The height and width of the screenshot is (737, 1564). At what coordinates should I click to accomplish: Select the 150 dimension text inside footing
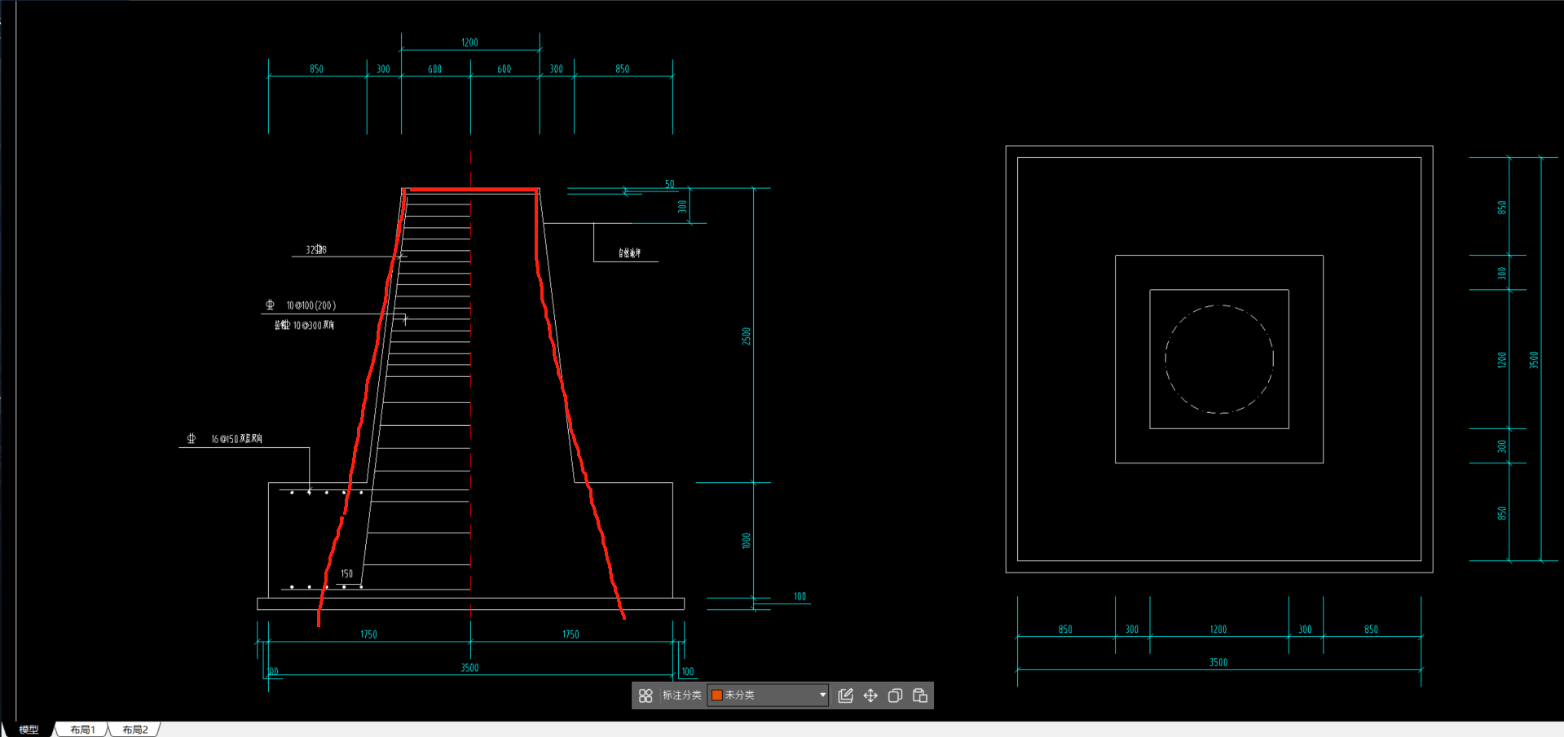pyautogui.click(x=346, y=574)
